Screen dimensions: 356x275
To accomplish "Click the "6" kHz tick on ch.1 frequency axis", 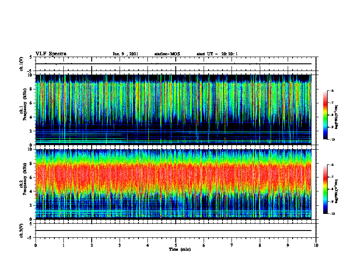I will (x=31, y=103).
